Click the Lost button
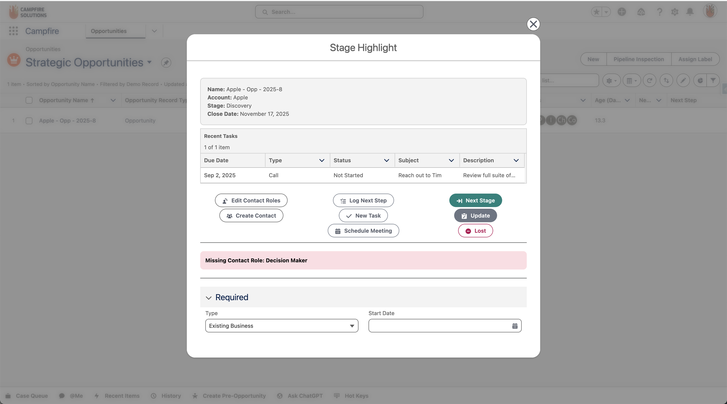 475,231
